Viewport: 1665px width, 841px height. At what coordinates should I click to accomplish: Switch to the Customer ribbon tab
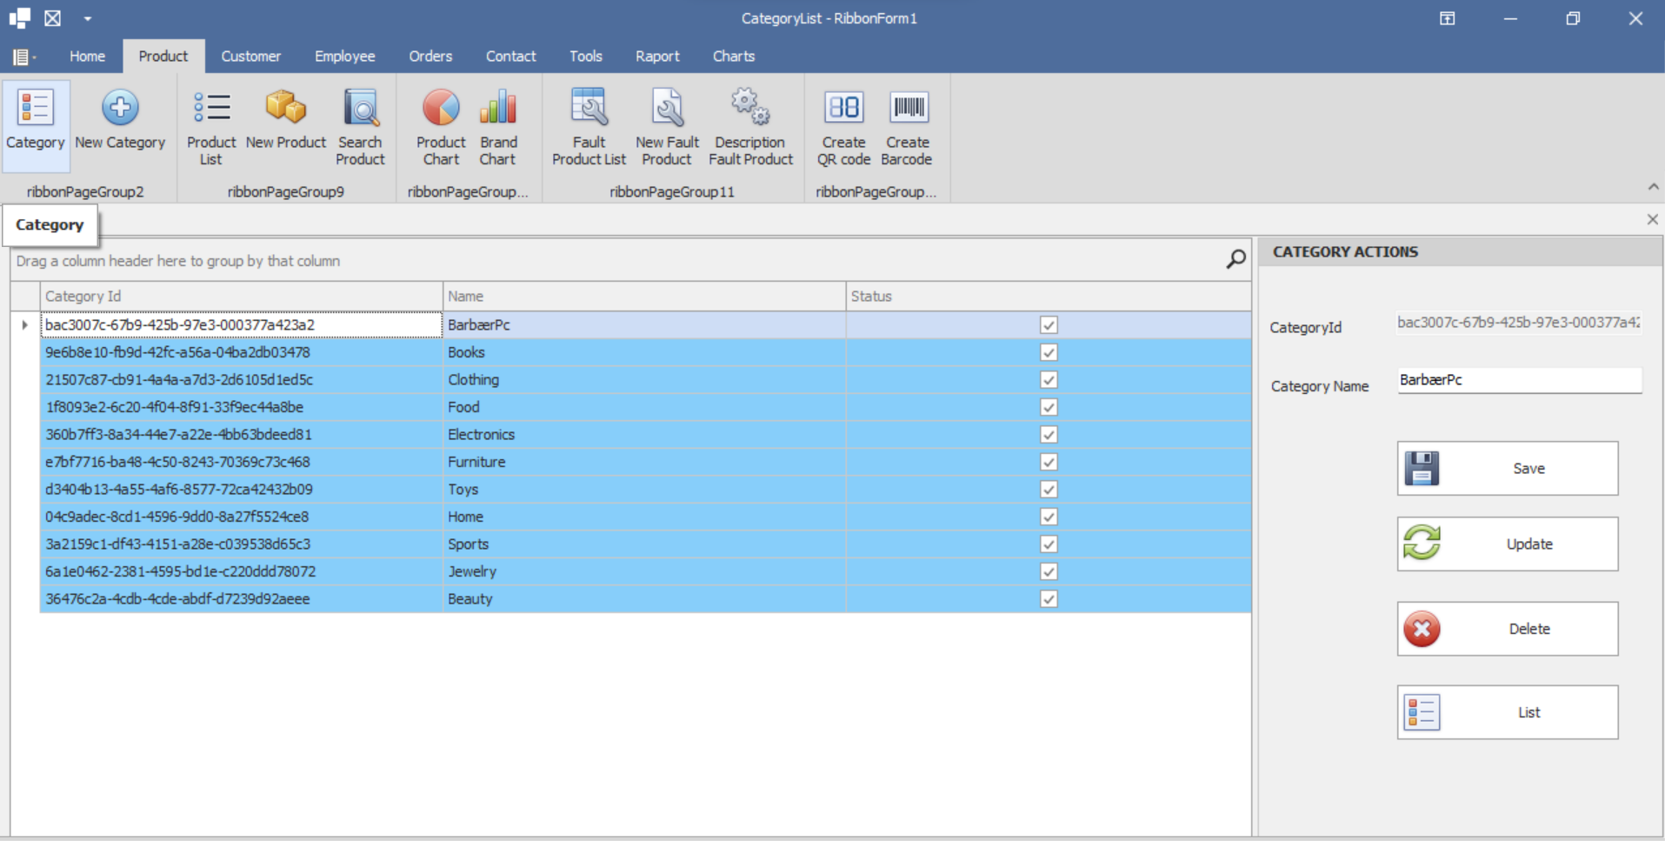250,57
